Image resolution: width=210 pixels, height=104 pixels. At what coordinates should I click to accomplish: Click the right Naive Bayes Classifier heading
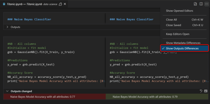[132, 19]
